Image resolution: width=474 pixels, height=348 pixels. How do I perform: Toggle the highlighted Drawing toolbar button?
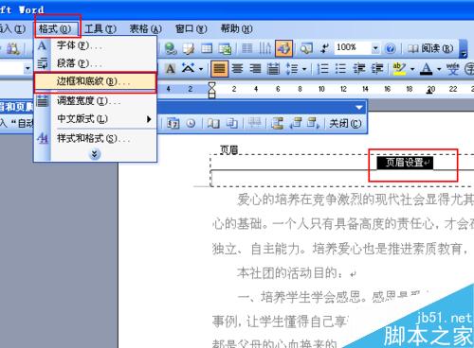tap(283, 48)
